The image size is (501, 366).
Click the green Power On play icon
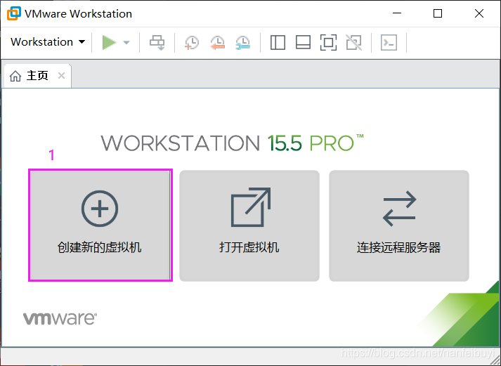coord(109,42)
